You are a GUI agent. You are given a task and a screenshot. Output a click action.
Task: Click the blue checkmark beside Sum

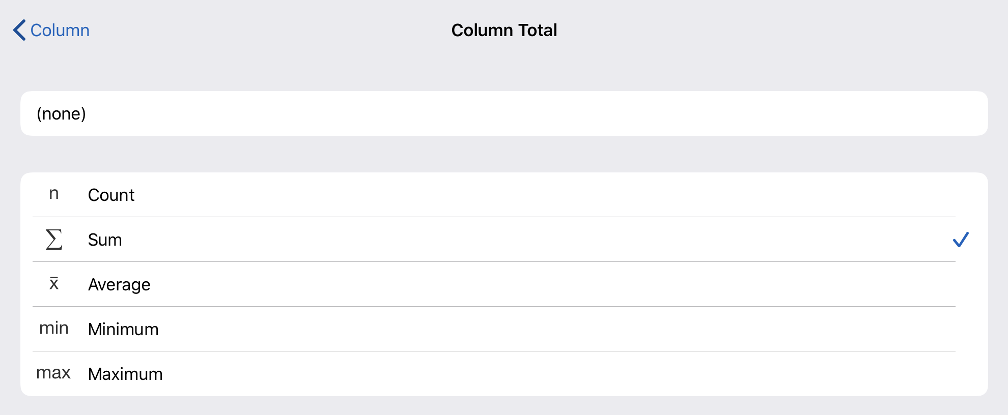961,240
